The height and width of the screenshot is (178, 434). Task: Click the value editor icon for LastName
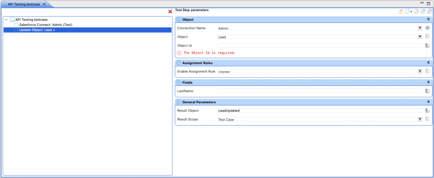pyautogui.click(x=427, y=91)
